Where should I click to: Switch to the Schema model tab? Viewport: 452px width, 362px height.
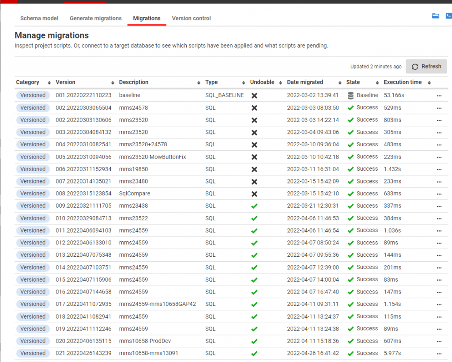(39, 18)
